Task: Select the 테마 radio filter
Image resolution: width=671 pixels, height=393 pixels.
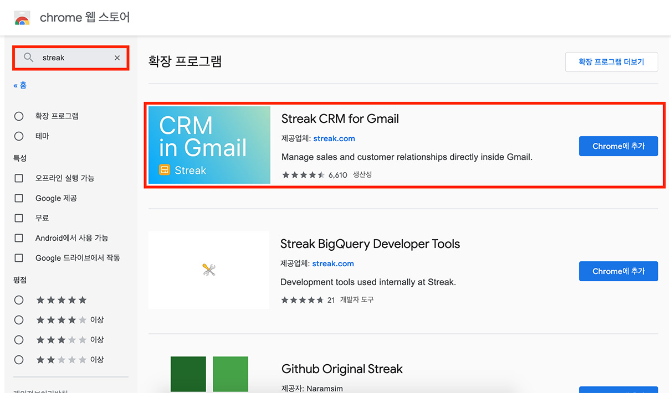Action: pyautogui.click(x=19, y=136)
